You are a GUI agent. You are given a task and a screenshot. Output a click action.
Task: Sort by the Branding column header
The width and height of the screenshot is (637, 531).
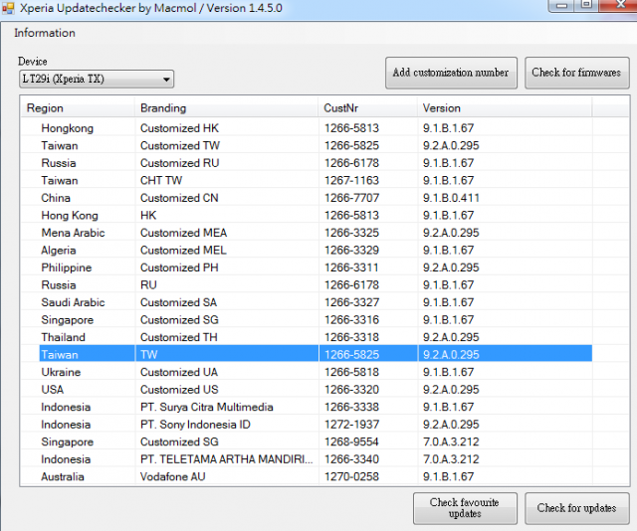[226, 108]
